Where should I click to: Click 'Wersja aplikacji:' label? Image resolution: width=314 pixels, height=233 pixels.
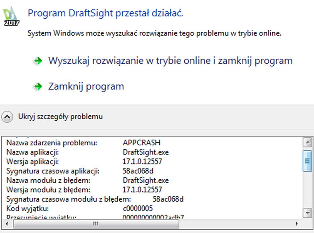pyautogui.click(x=33, y=162)
